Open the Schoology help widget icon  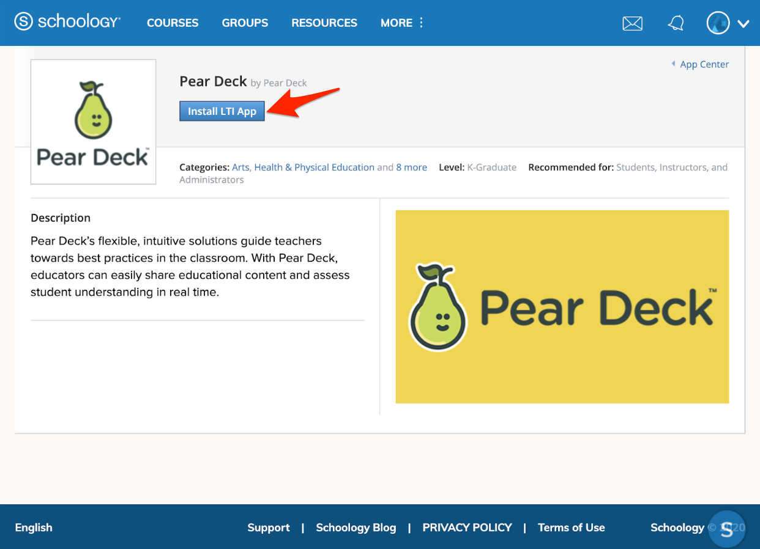pos(727,528)
